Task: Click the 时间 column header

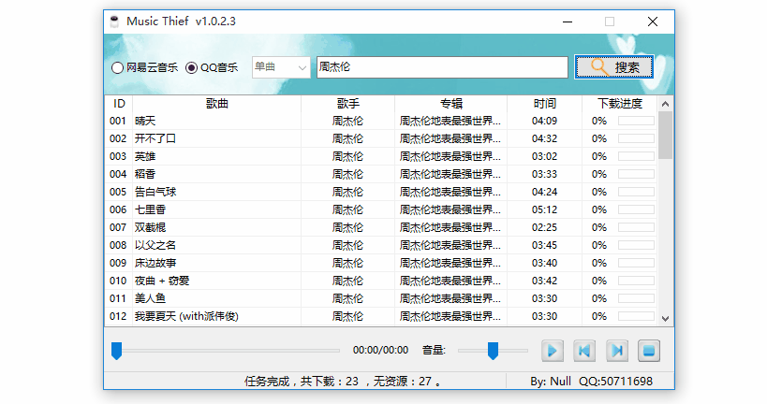Action: (544, 104)
